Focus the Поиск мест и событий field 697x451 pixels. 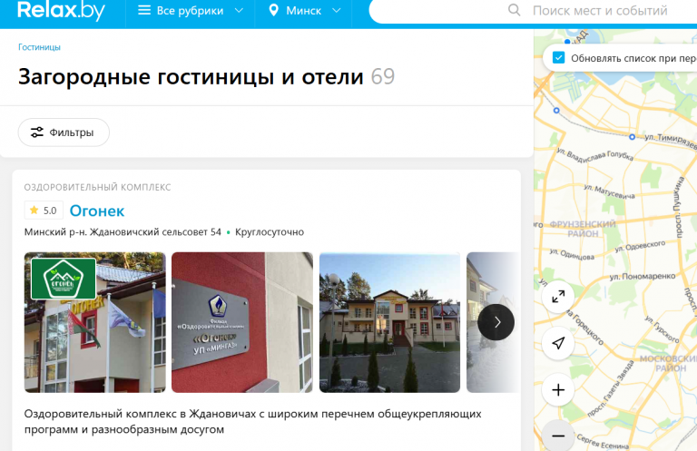coord(600,11)
